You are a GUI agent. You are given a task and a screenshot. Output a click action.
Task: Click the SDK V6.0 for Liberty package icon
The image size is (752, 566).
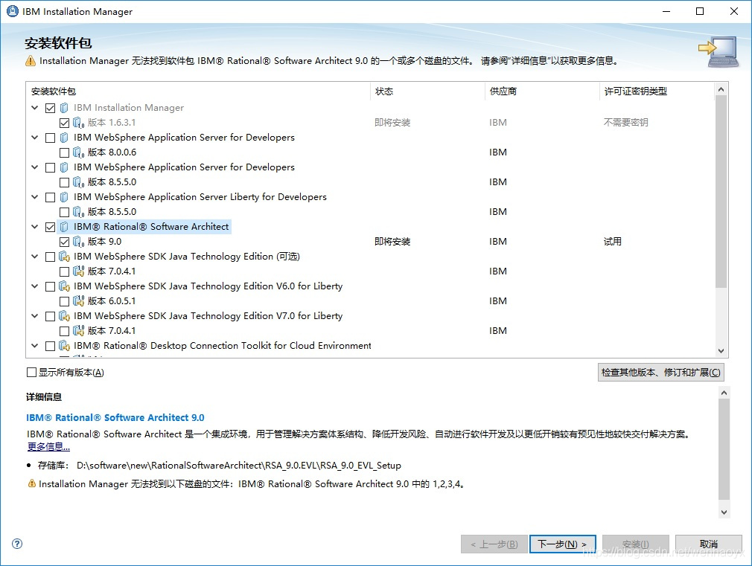(64, 286)
